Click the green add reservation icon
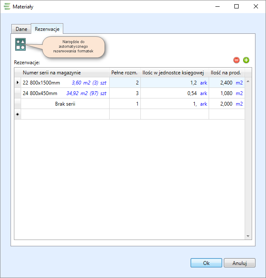This screenshot has height=278, width=266. click(246, 60)
